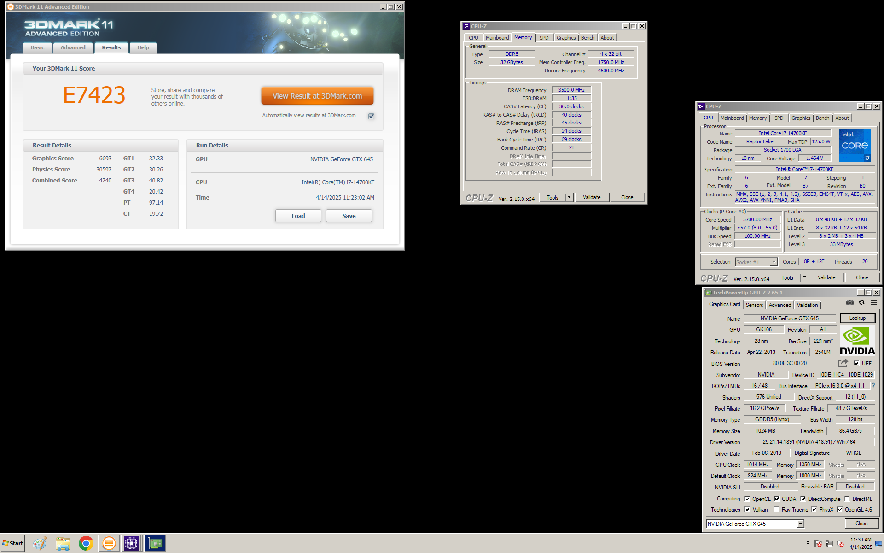Toggle the DirectML checkbox
Screen dimensions: 884x553
(847, 499)
